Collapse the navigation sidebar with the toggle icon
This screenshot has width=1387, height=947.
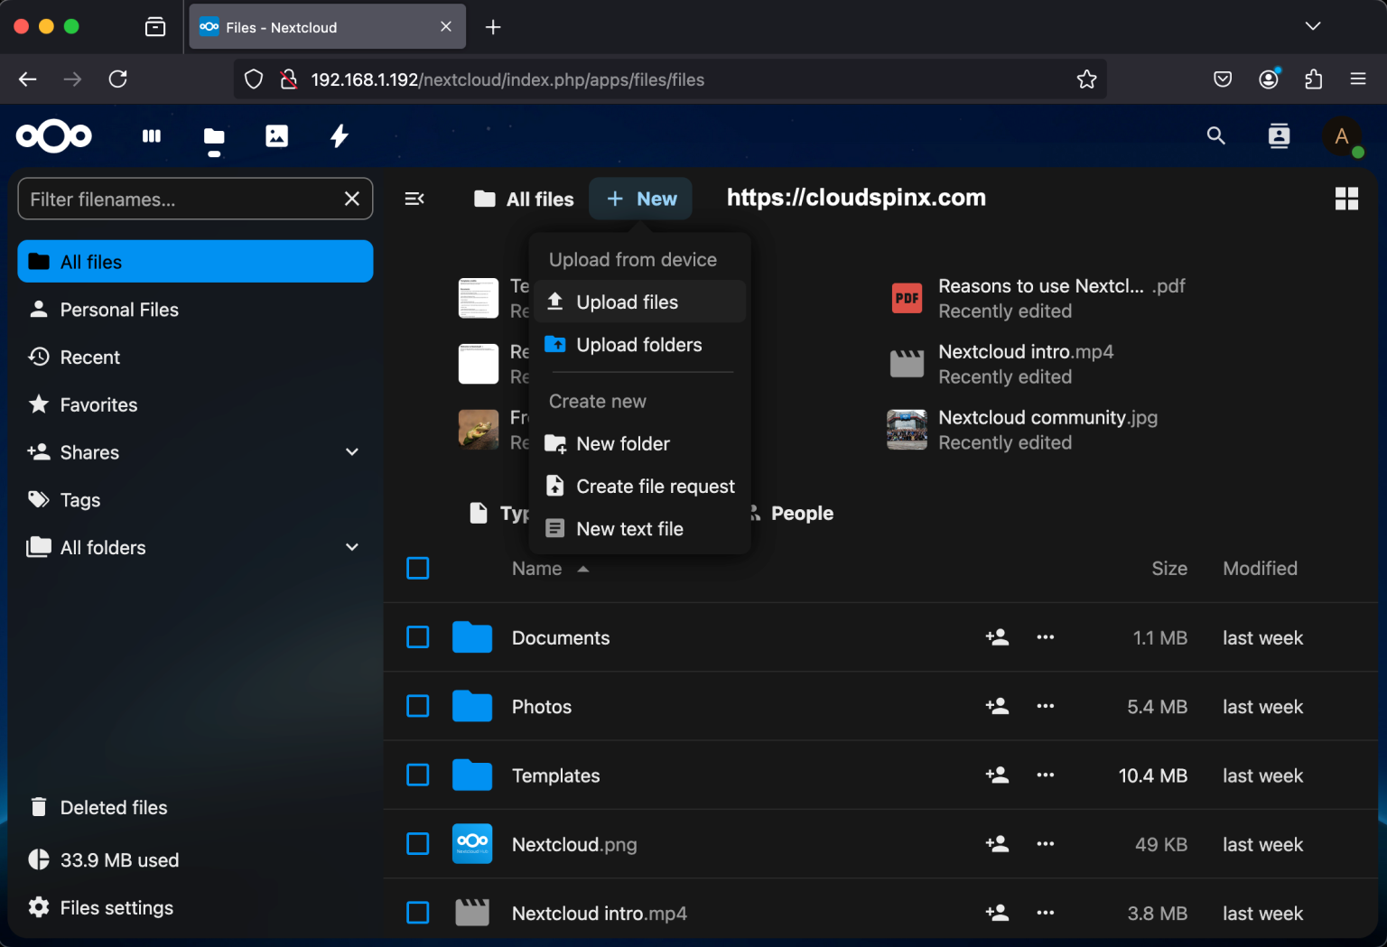[x=414, y=198]
